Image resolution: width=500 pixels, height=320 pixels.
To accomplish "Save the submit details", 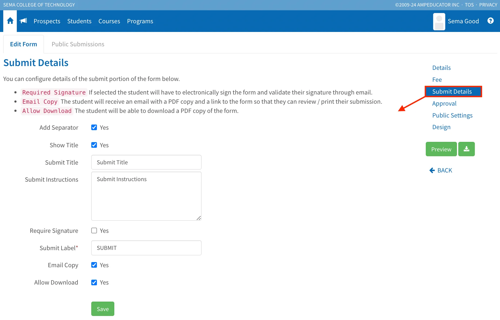I will tap(103, 309).
